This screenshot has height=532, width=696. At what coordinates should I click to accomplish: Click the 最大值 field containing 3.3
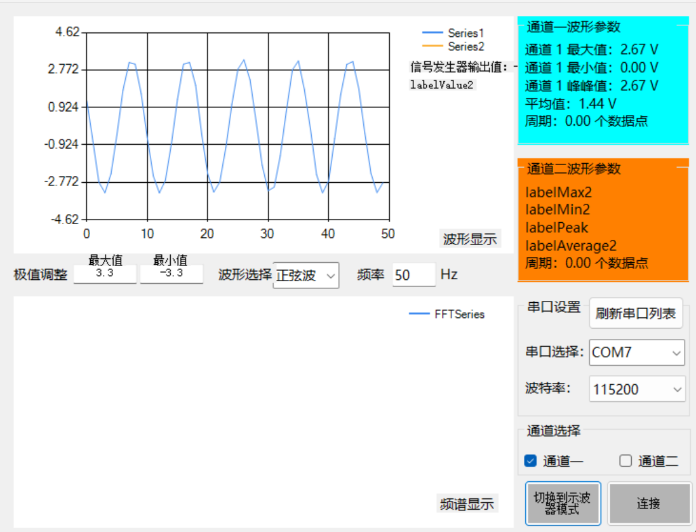pyautogui.click(x=105, y=274)
